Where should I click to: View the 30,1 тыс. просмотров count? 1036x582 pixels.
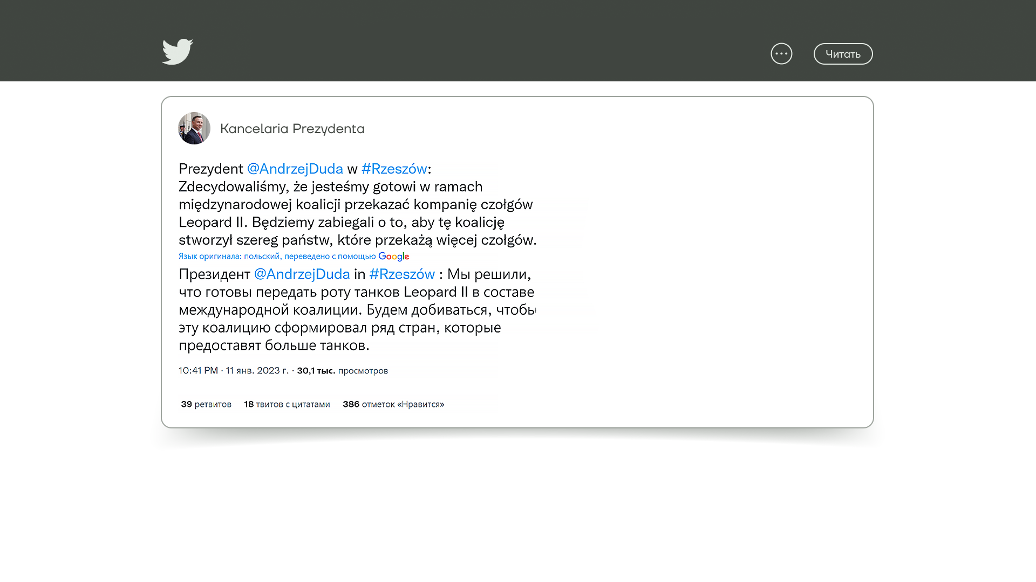point(342,371)
